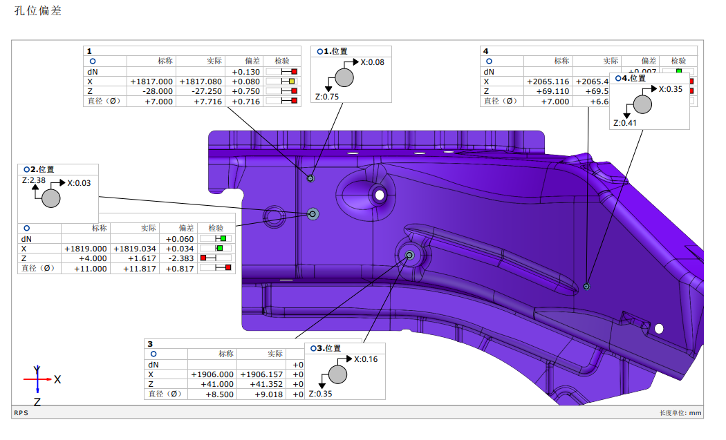Click the gray circle in 3.位置 diagram

click(338, 374)
